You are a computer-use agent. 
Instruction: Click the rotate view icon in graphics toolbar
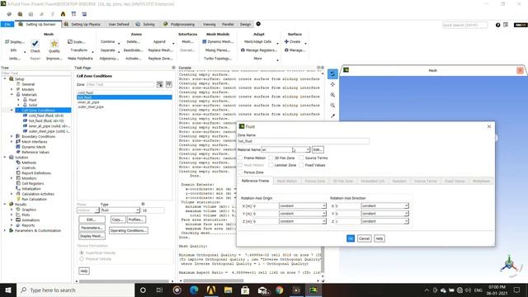[332, 73]
